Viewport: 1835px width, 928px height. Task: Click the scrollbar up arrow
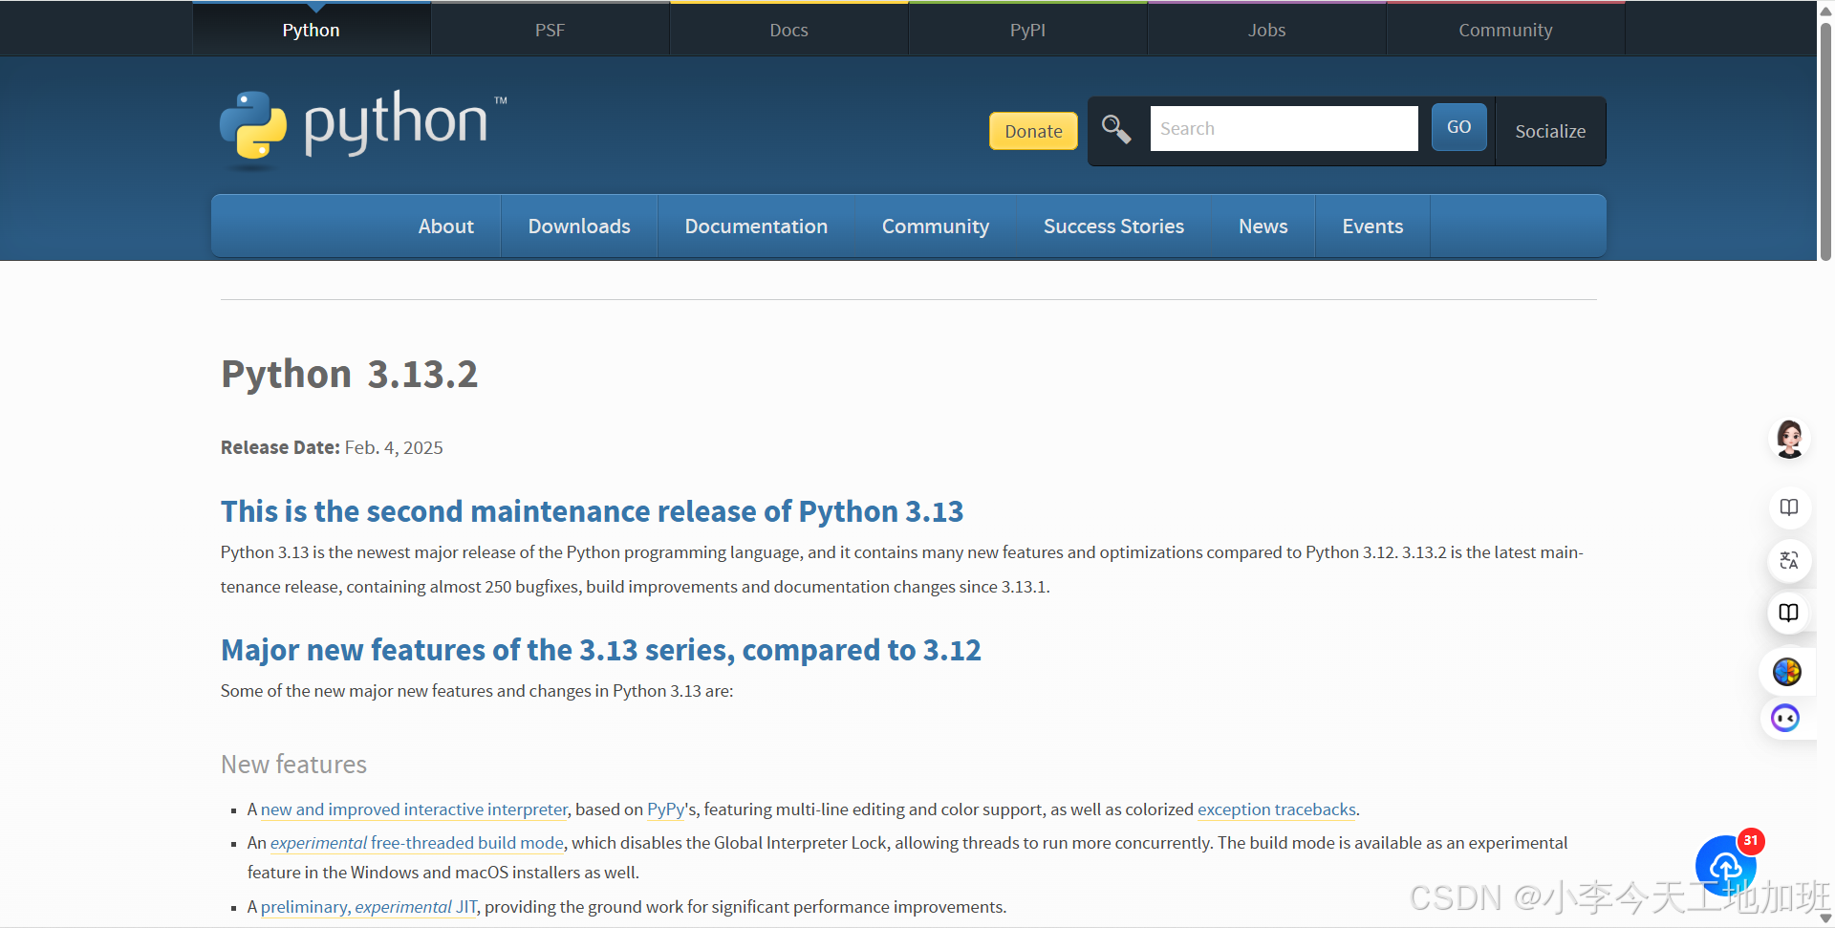point(1825,10)
